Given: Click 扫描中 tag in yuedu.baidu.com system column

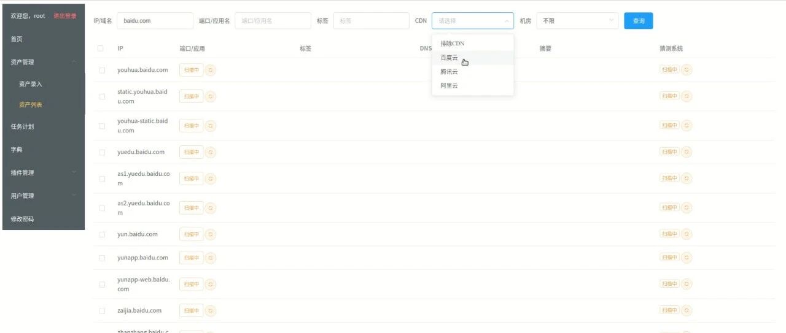Looking at the screenshot, I should coord(669,151).
